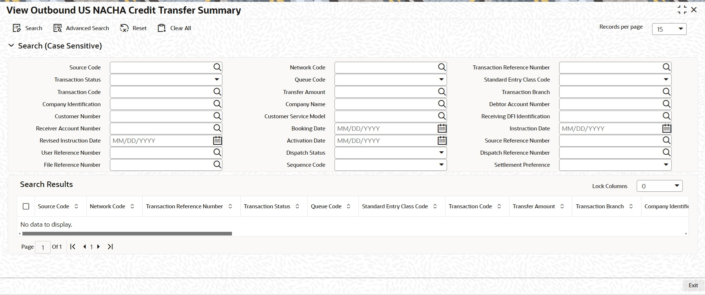The width and height of the screenshot is (705, 295).
Task: Click the 'No data to display.' message
Action: (46, 224)
